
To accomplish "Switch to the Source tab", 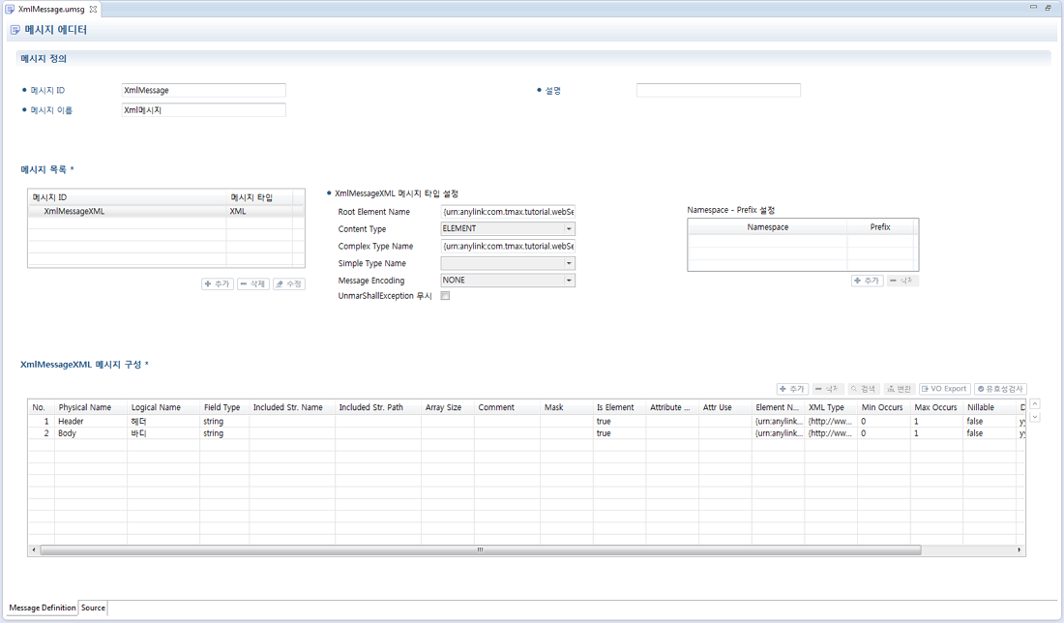I will [x=93, y=608].
